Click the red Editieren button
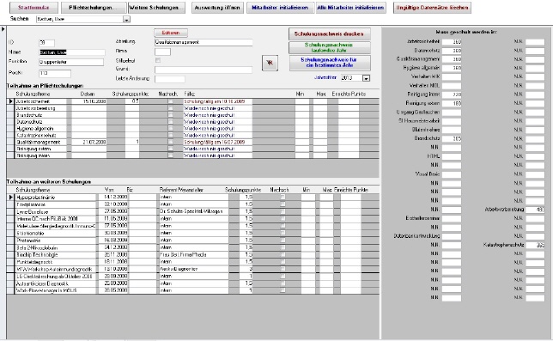Viewport: 553px width, 341px height. [171, 33]
